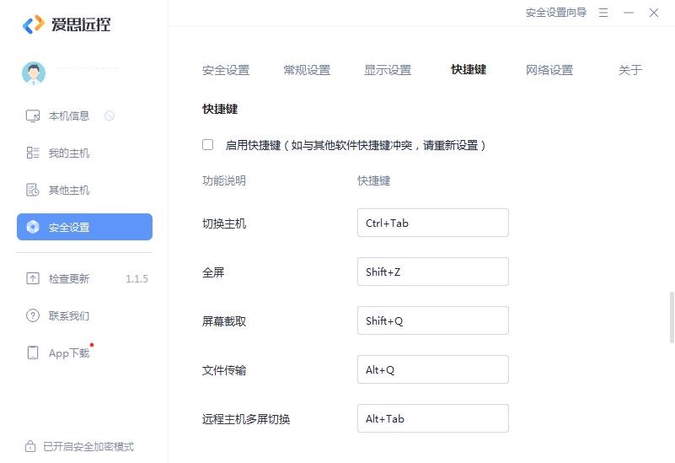Open the 网络设置 tab
The image size is (675, 463).
[x=549, y=70]
